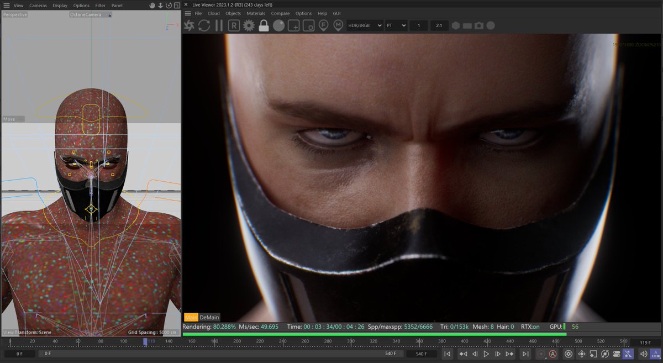Click the Perspective view label
This screenshot has width=663, height=363.
point(15,14)
